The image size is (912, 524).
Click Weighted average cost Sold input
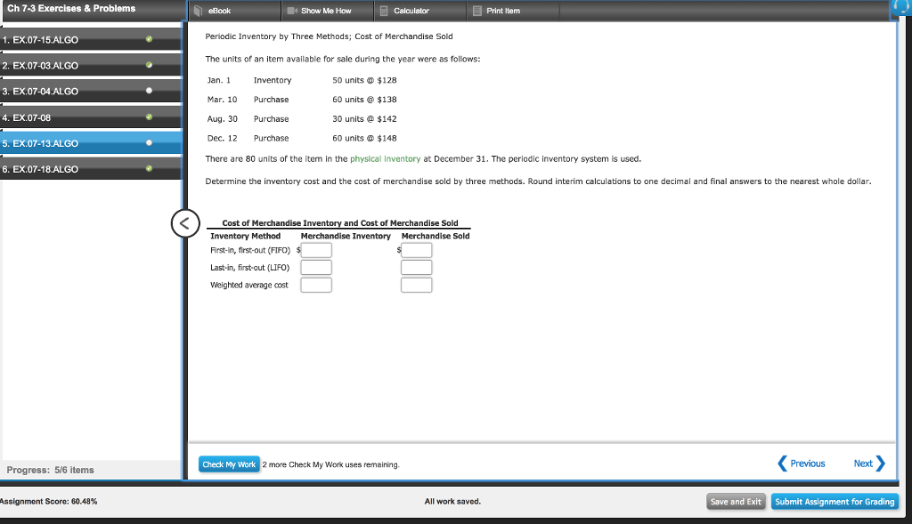[417, 285]
